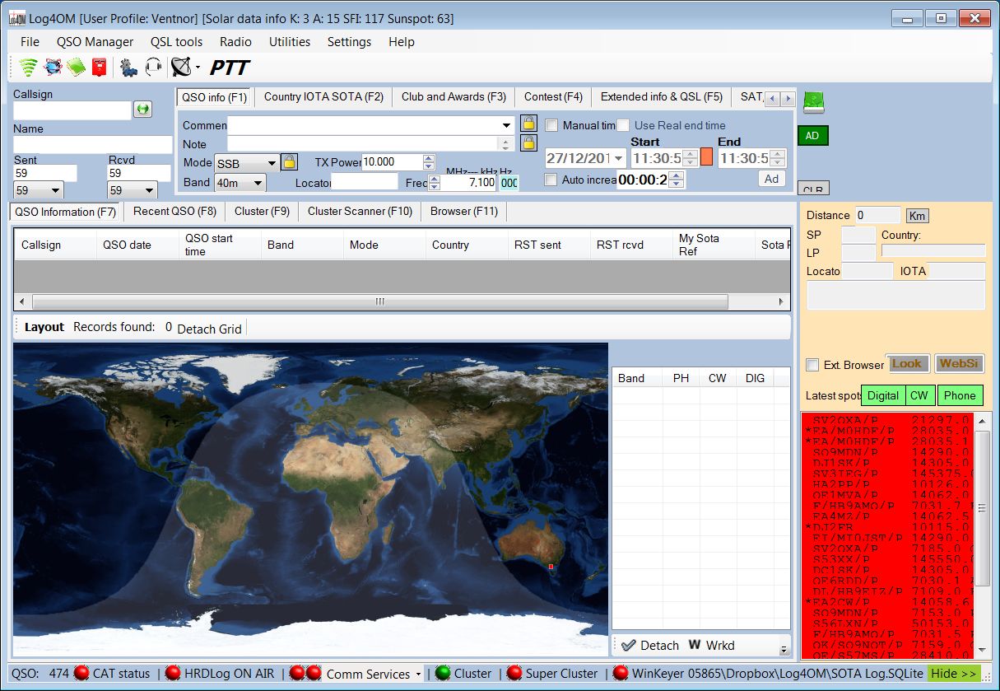The width and height of the screenshot is (1000, 691).
Task: Toggle the padlock beside the Comment field
Action: (529, 124)
